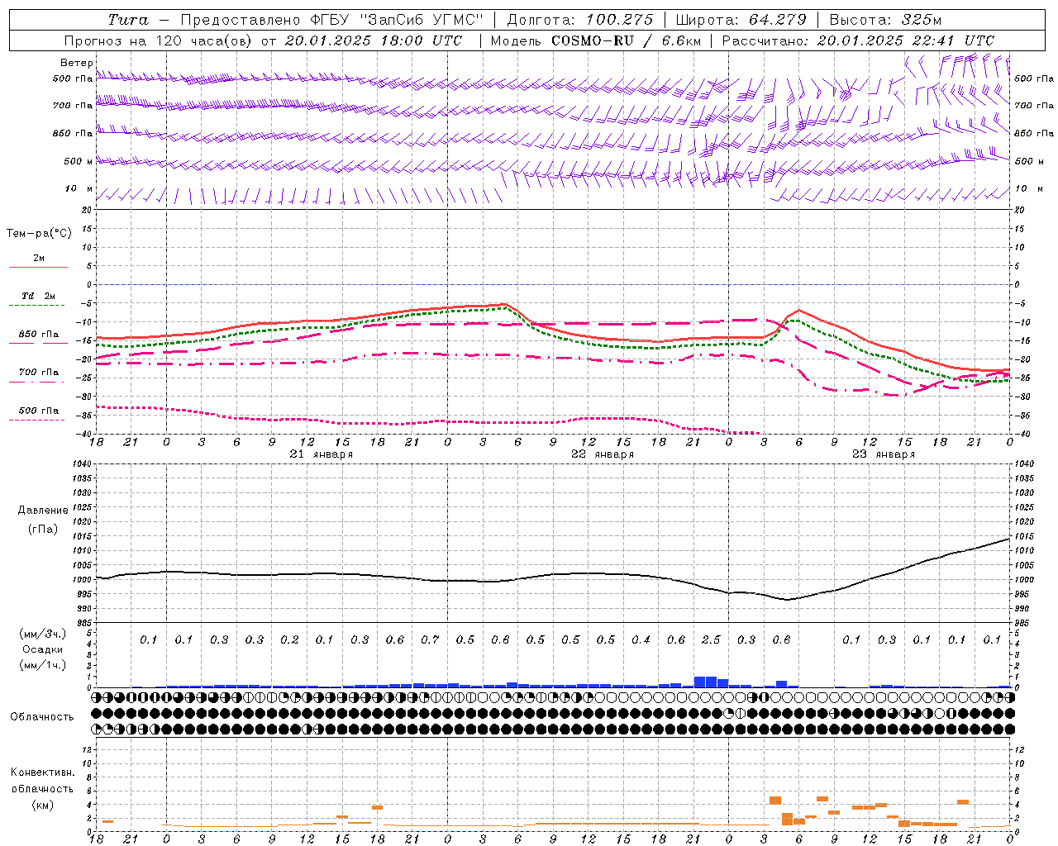Click the Осадки precipitation panel label

[x=43, y=649]
